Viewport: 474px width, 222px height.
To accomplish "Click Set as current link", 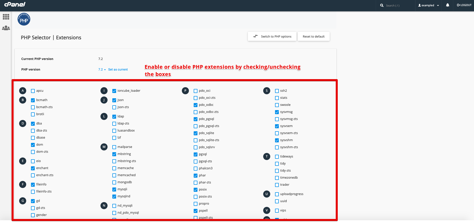I will point(118,70).
